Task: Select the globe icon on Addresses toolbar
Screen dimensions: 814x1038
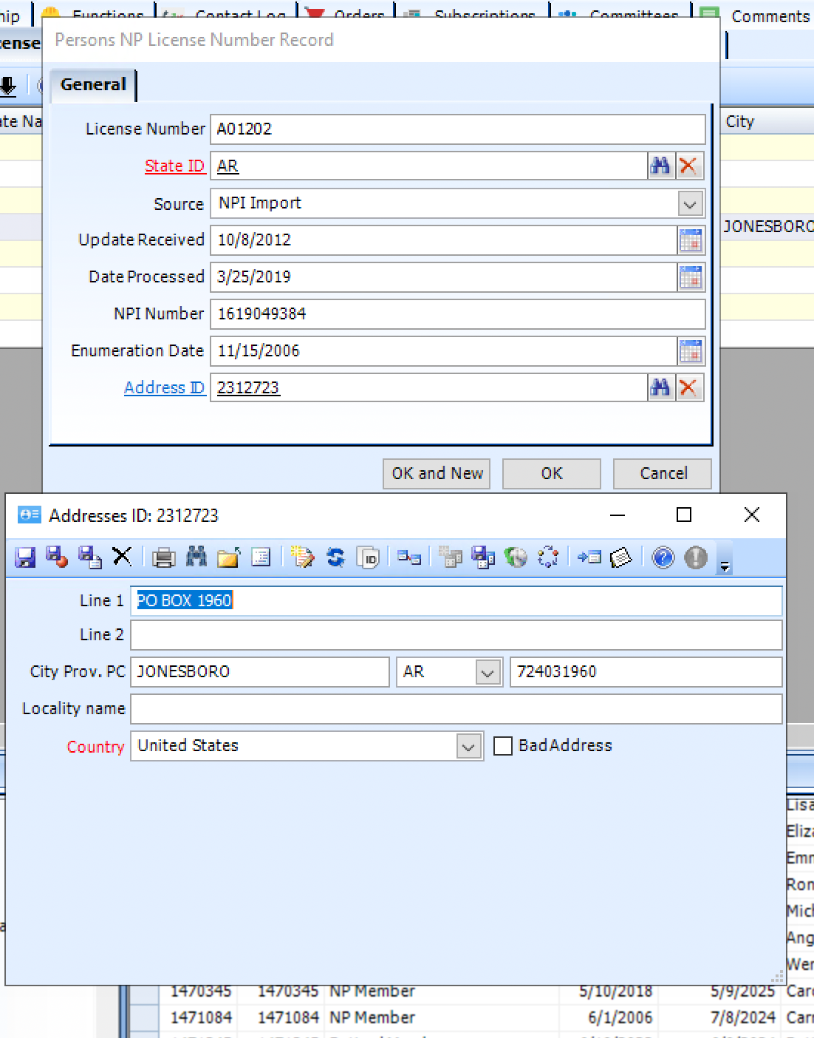Action: click(515, 558)
